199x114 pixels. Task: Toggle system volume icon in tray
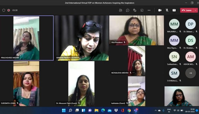pos(178,110)
